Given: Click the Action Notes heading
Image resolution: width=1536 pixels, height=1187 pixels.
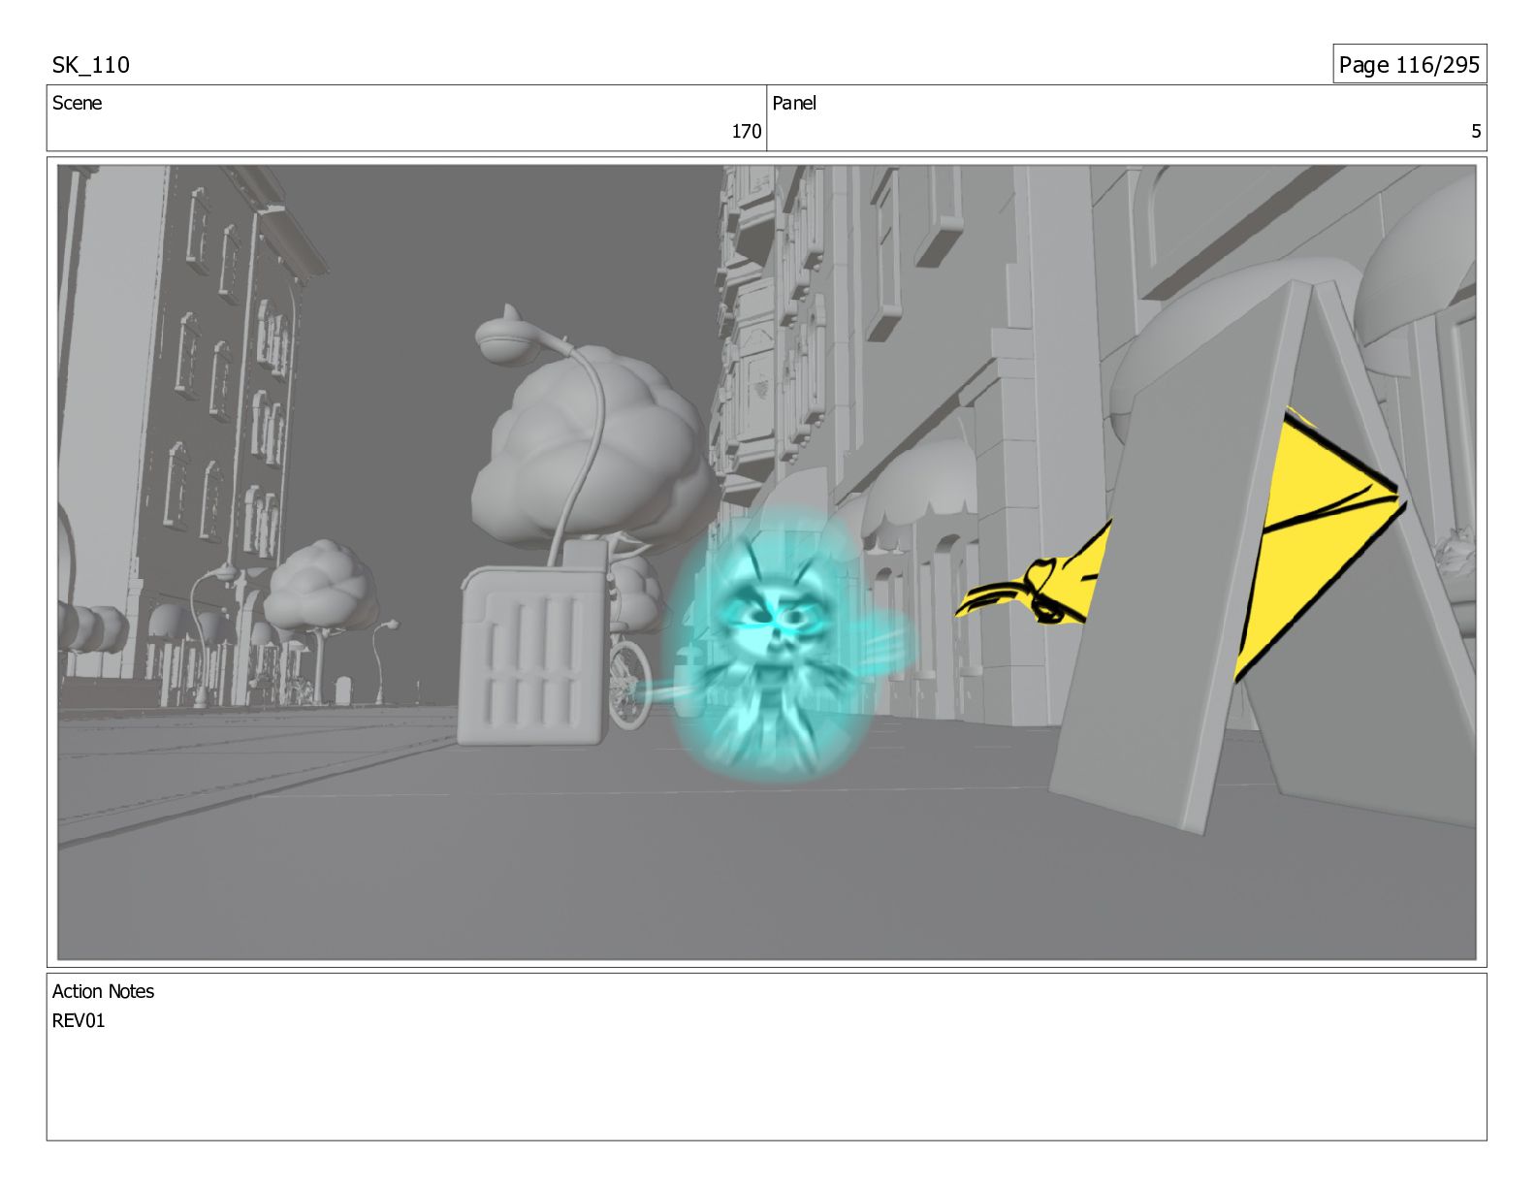Looking at the screenshot, I should tap(103, 991).
